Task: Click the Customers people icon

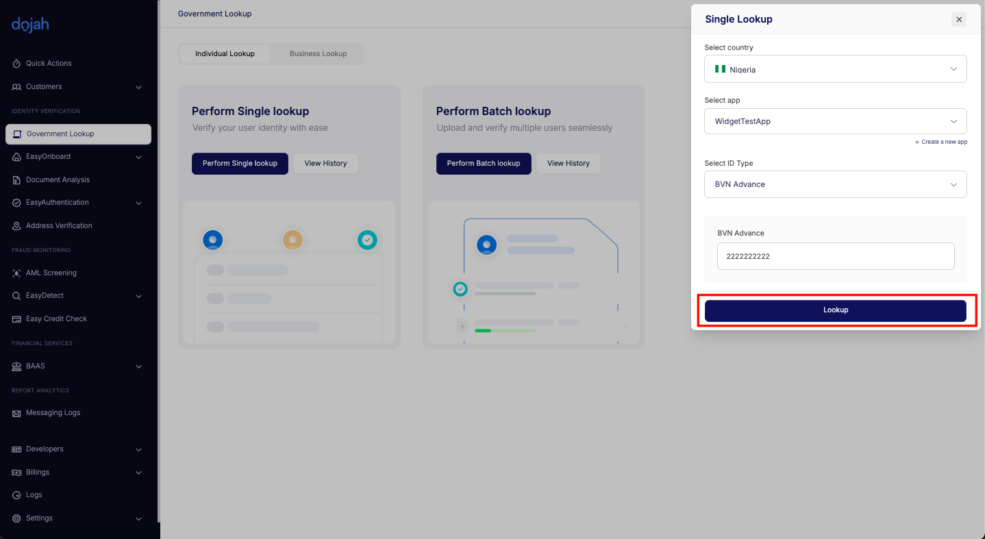Action: pyautogui.click(x=16, y=87)
